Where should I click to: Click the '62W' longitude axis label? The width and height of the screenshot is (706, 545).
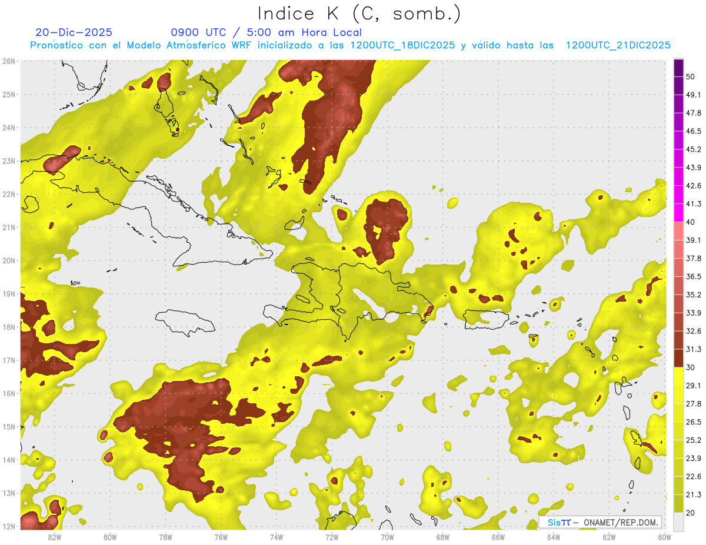pyautogui.click(x=609, y=537)
